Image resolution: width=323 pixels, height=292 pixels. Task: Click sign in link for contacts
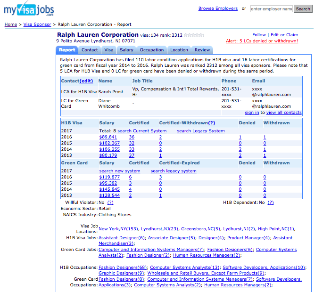coord(252,113)
